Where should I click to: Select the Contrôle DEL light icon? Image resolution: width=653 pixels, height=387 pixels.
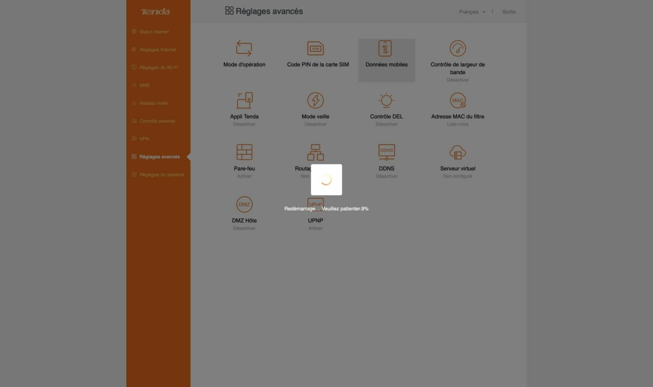pos(386,101)
